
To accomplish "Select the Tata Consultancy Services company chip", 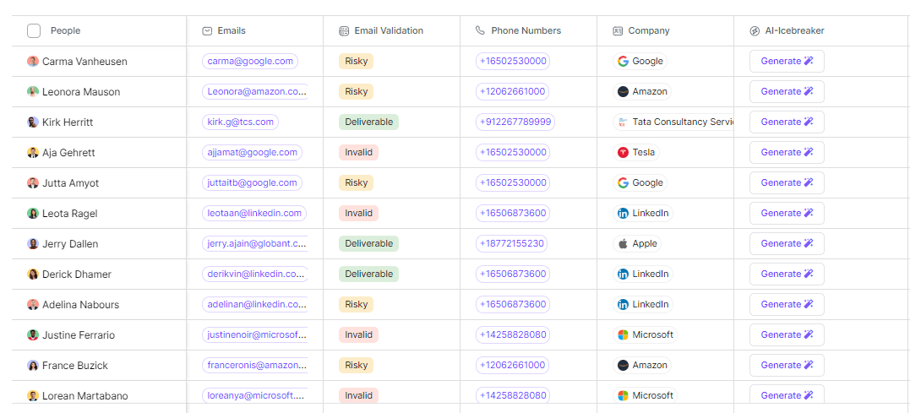I will click(674, 122).
